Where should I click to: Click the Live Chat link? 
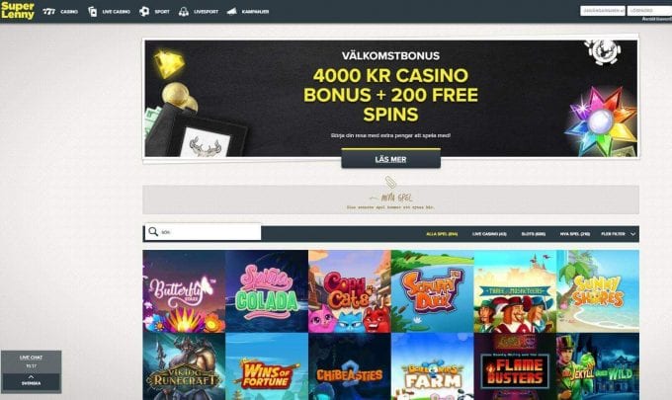point(31,358)
